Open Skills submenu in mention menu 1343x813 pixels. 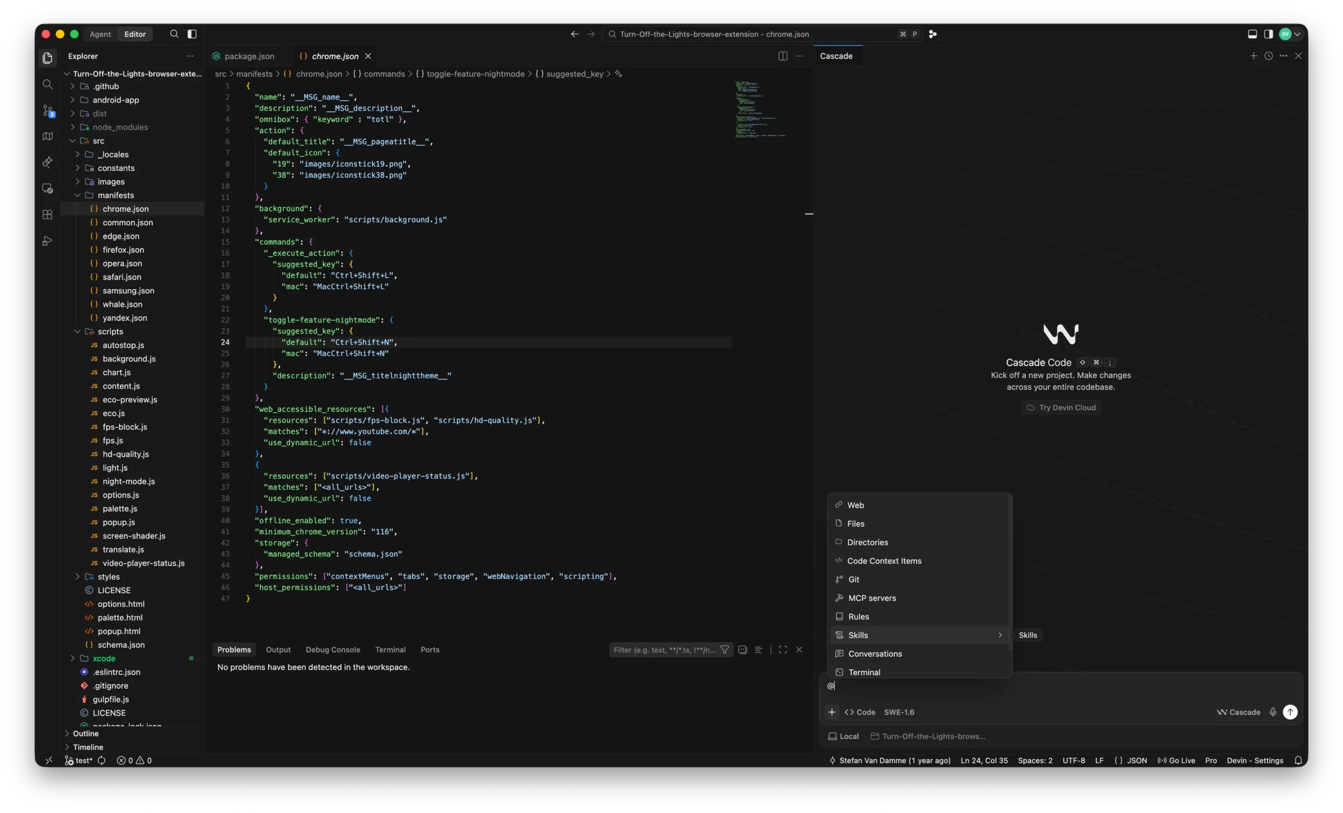point(920,635)
